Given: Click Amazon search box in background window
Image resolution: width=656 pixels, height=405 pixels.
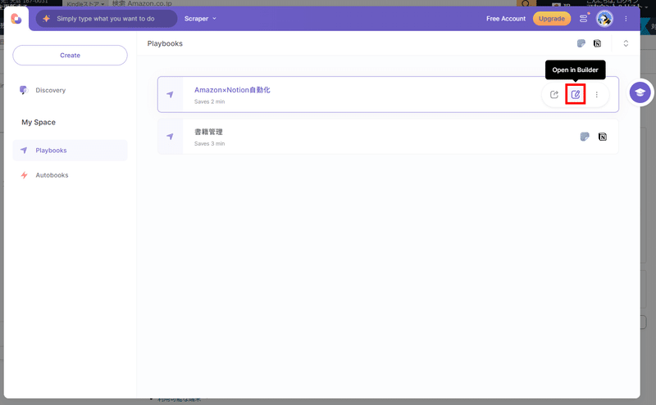Looking at the screenshot, I should click(x=314, y=3).
